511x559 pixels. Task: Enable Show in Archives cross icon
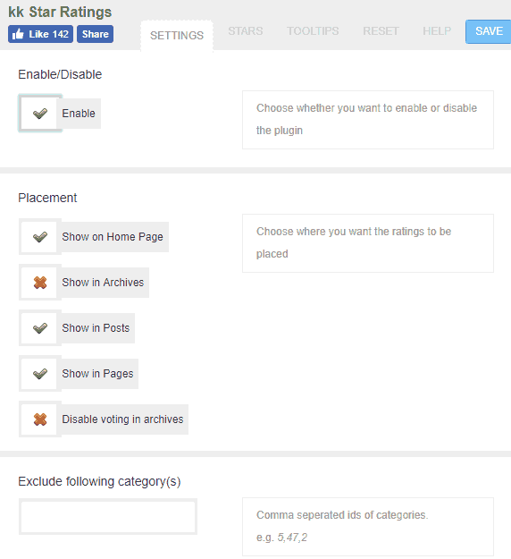point(40,283)
